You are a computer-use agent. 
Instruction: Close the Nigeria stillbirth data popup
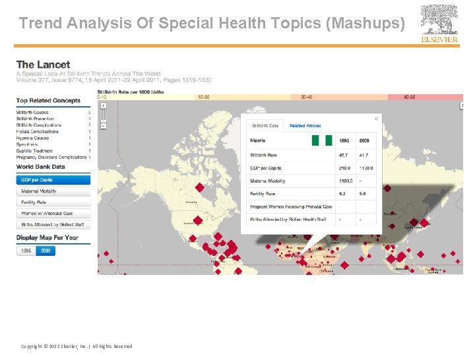(377, 119)
